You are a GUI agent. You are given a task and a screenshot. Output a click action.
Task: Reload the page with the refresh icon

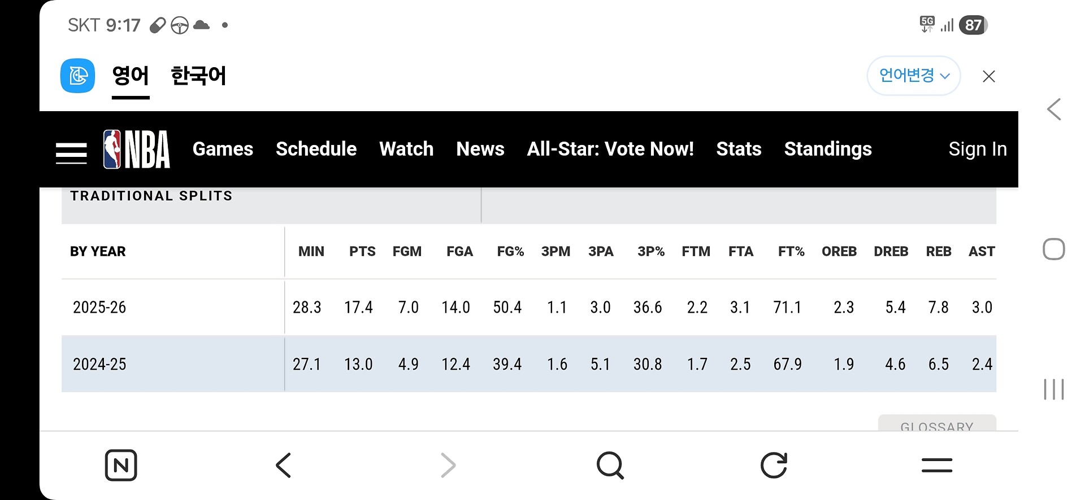tap(774, 466)
